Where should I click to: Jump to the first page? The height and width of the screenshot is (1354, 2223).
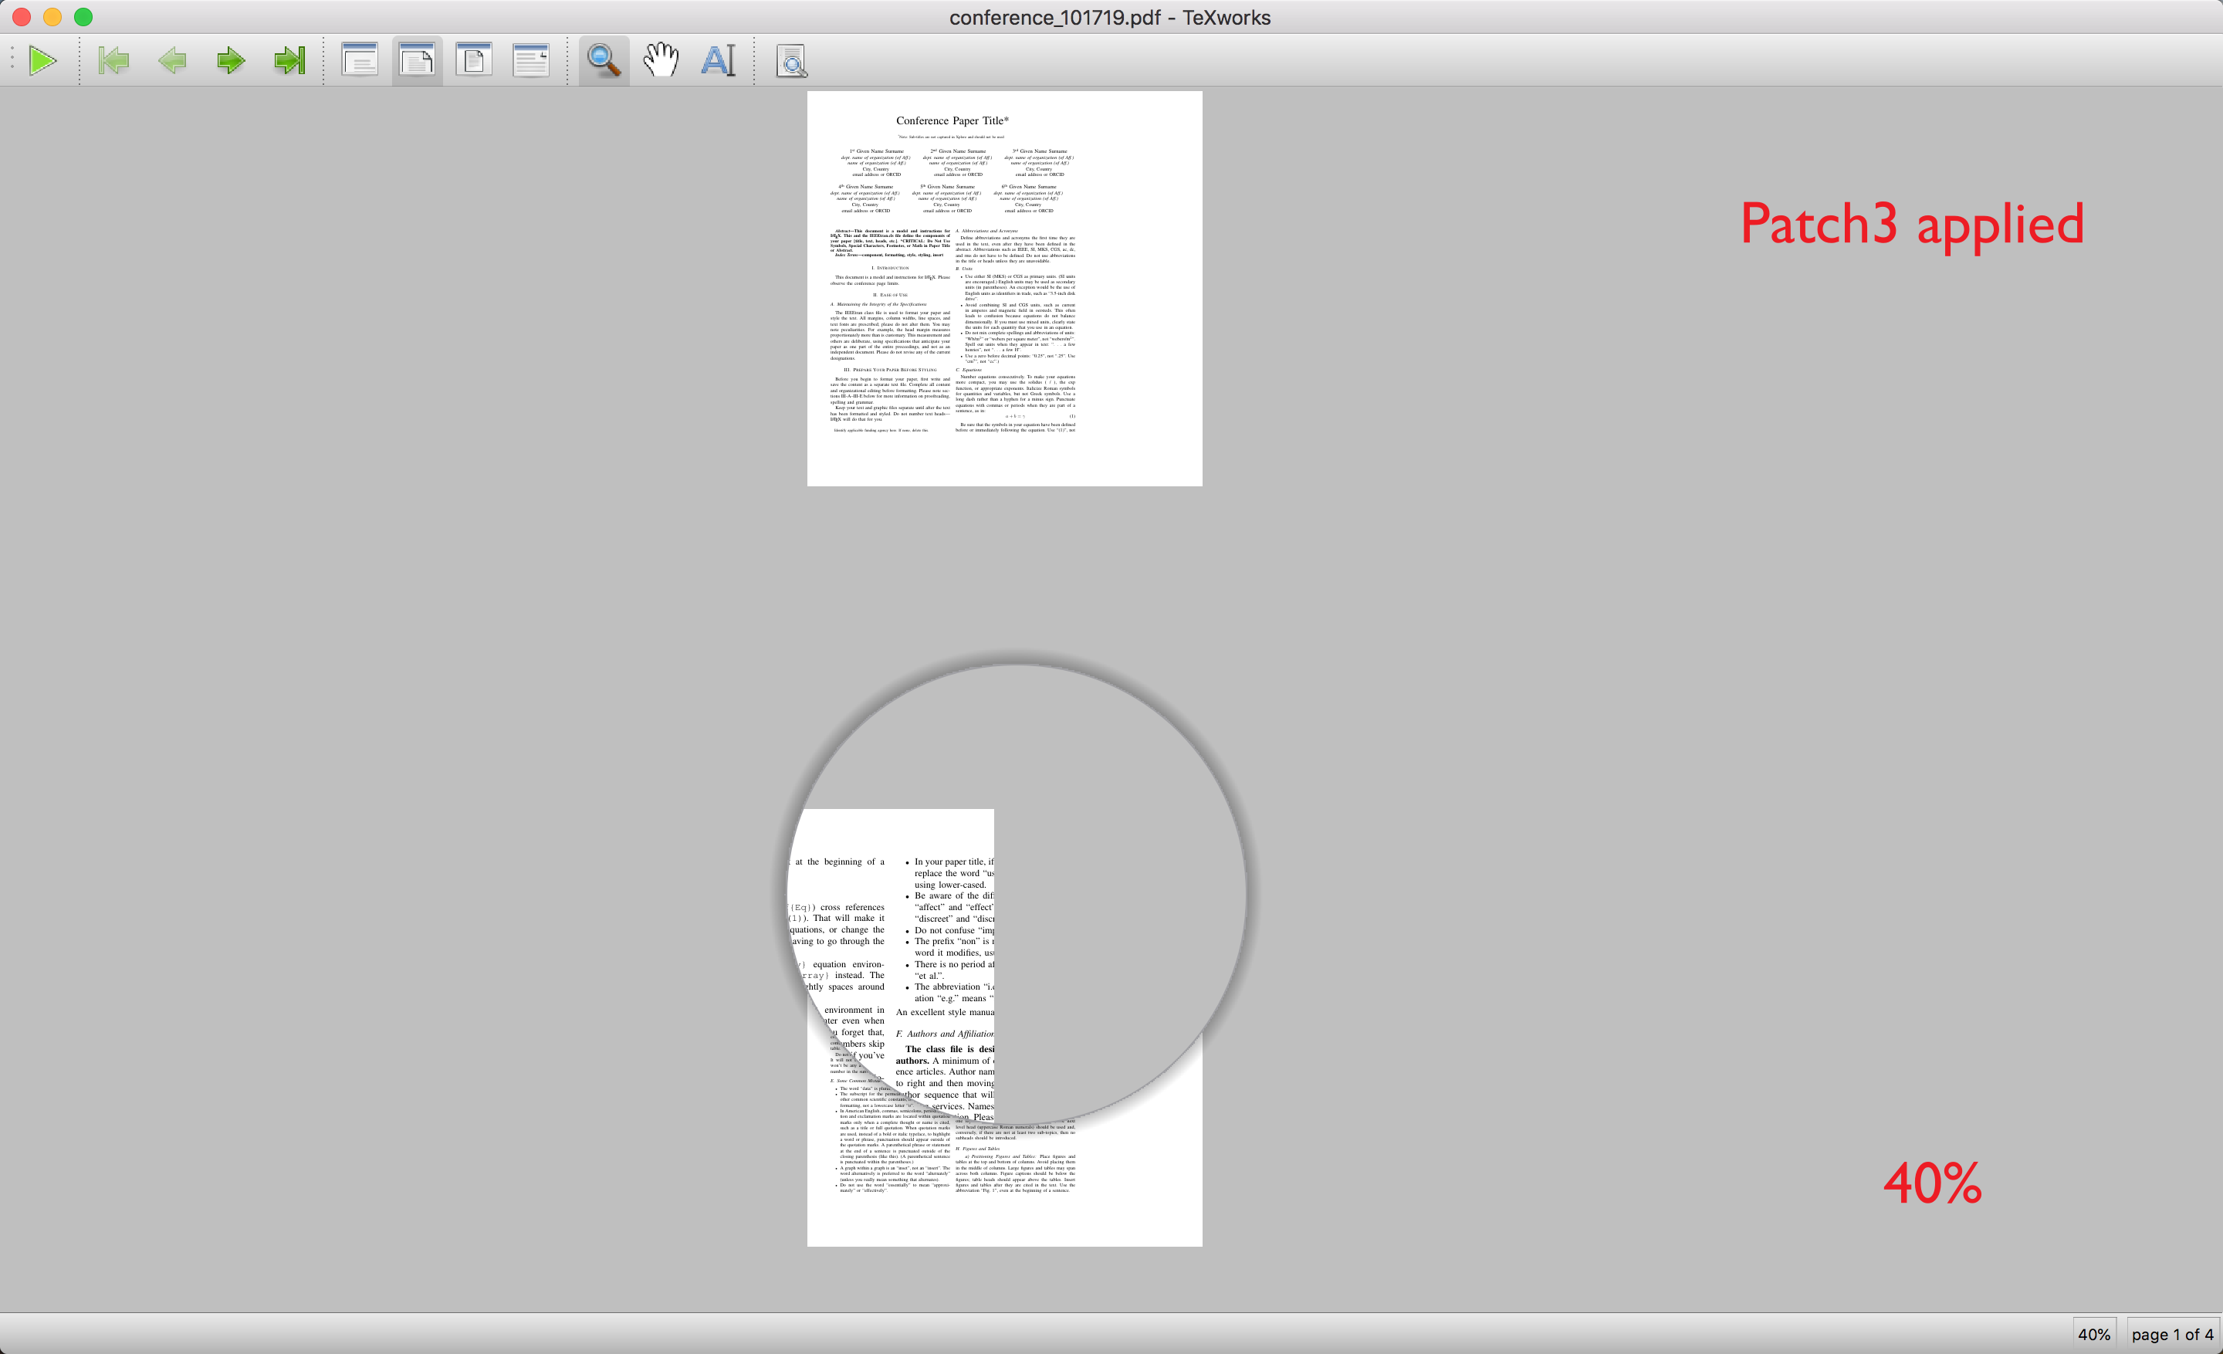point(113,60)
